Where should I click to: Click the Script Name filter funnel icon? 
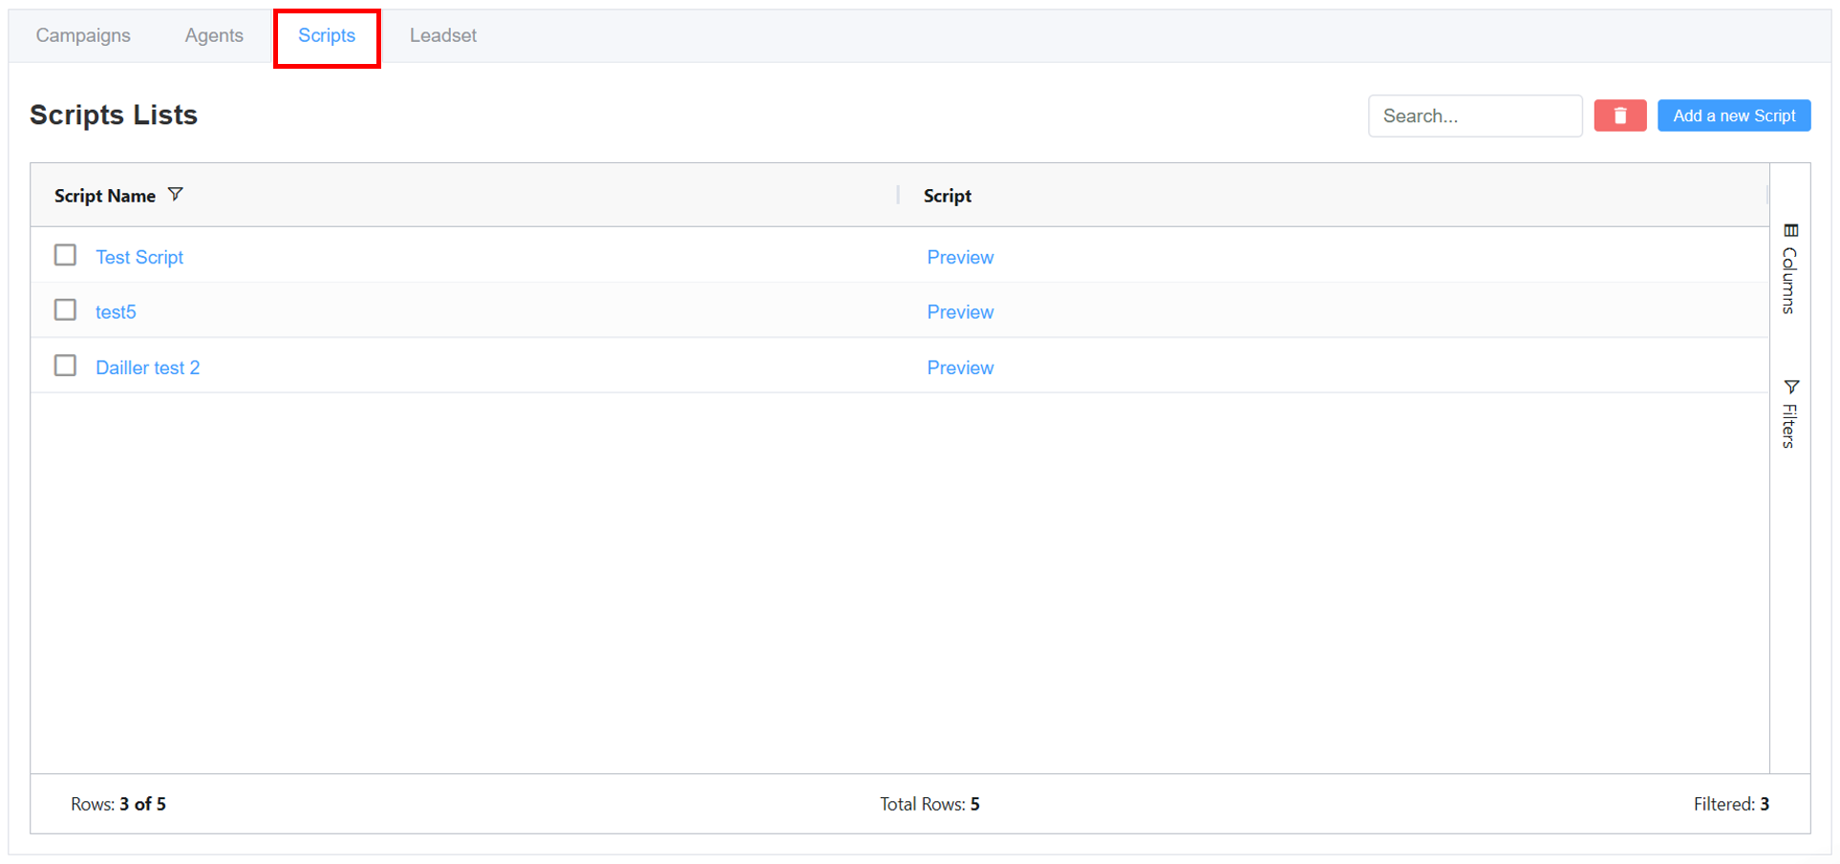175,195
